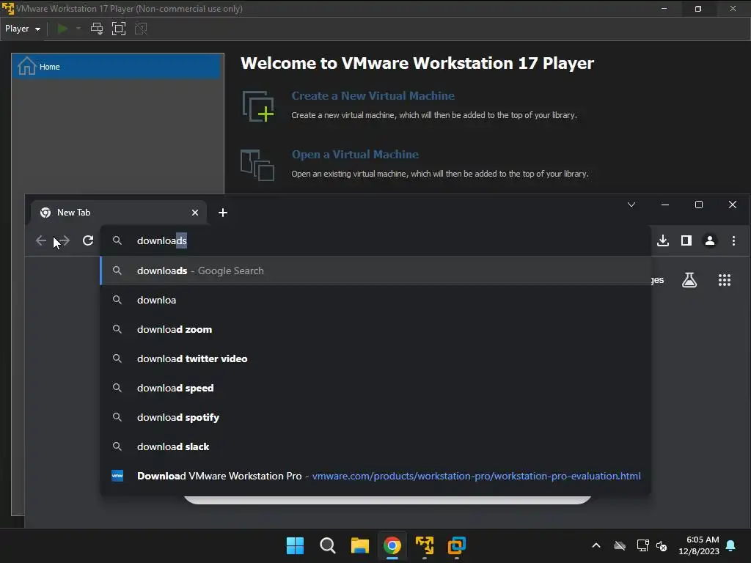Click the muted volume tray icon
Screen dimensions: 751x563
(x=662, y=545)
